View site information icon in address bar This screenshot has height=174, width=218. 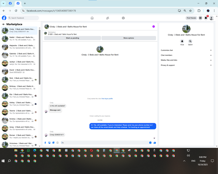pyautogui.click(x=23, y=11)
